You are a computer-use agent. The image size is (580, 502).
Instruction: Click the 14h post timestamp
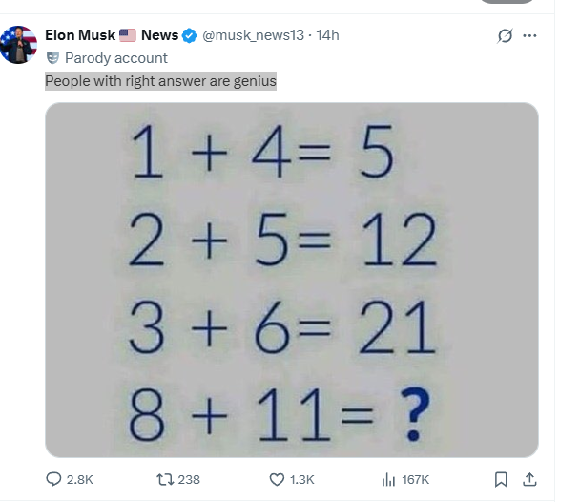click(327, 35)
